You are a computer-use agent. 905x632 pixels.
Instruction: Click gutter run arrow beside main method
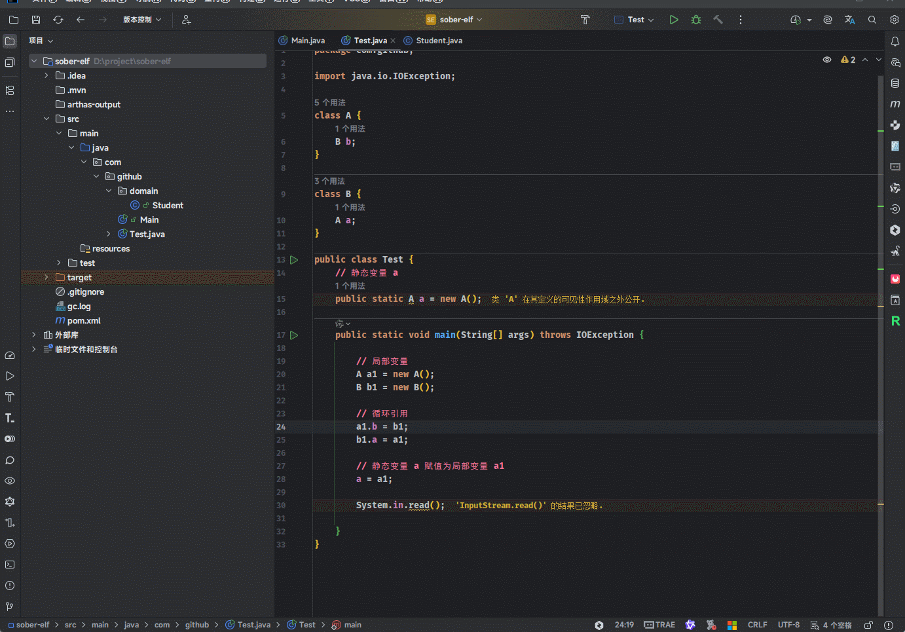294,335
